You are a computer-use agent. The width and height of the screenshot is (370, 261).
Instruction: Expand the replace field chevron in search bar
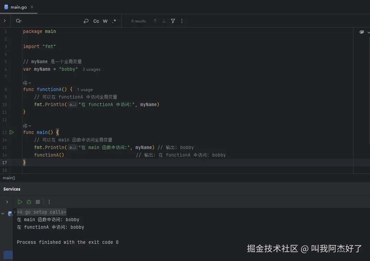(x=4, y=21)
